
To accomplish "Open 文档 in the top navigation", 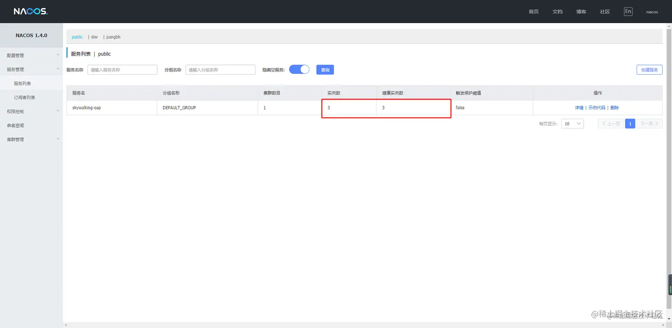I will [557, 12].
